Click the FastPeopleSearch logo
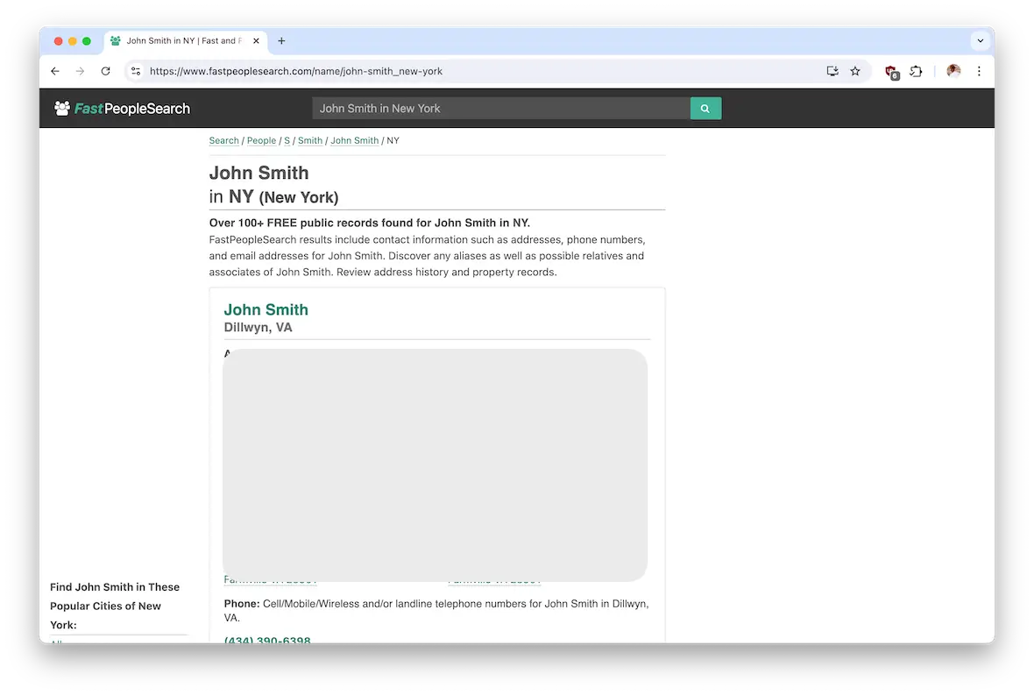 (123, 109)
